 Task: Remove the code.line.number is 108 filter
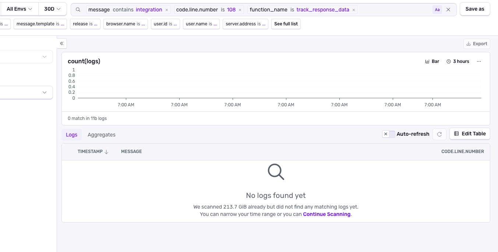coord(240,10)
